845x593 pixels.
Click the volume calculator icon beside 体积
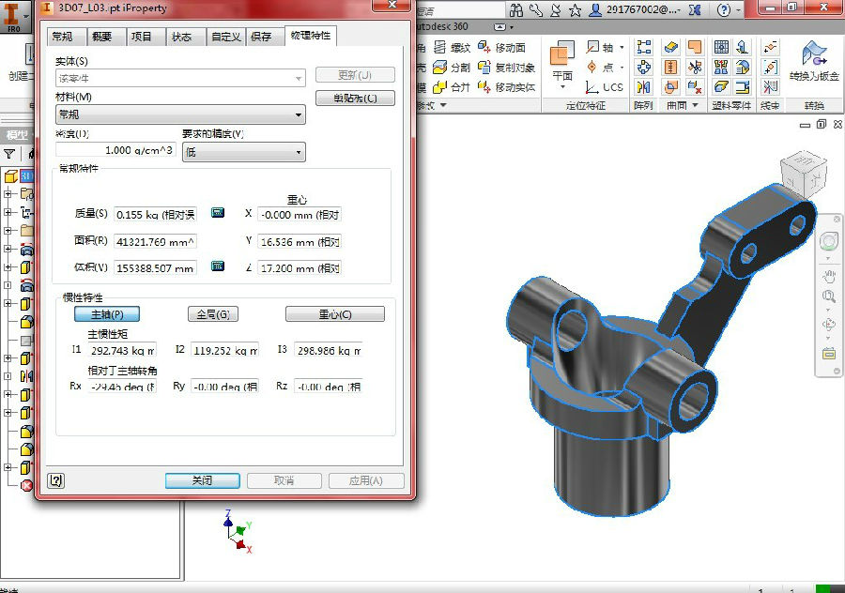(x=218, y=266)
